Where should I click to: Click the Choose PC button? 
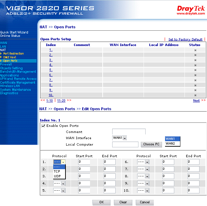click(151, 144)
